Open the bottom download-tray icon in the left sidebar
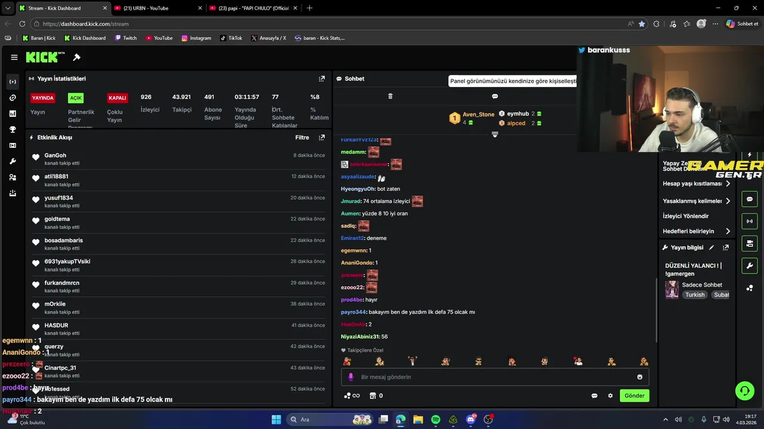 13,193
